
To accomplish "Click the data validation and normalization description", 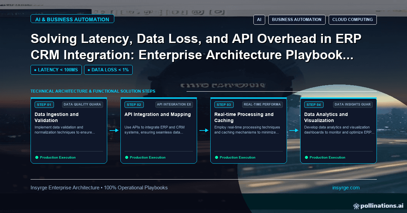I will (x=65, y=130).
